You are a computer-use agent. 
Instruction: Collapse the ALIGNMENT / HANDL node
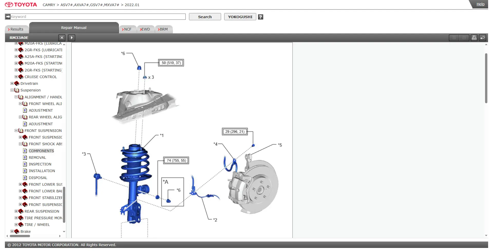pos(16,97)
